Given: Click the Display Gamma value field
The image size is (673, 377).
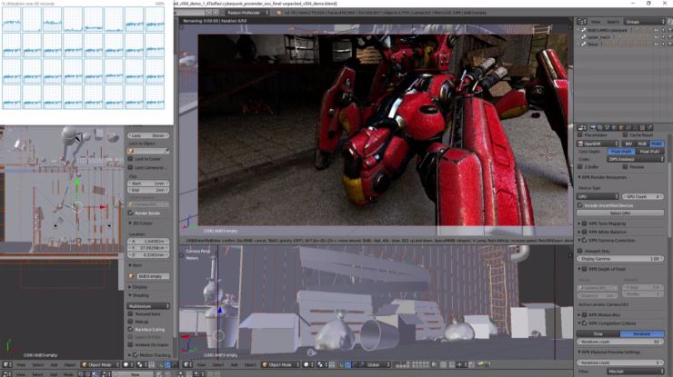Looking at the screenshot, I should coord(620,259).
